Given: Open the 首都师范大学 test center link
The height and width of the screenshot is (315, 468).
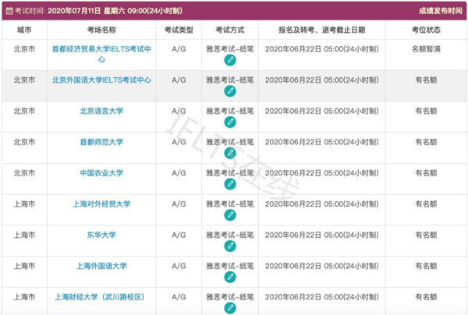Looking at the screenshot, I should tap(101, 142).
